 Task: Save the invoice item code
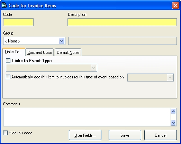125,135
